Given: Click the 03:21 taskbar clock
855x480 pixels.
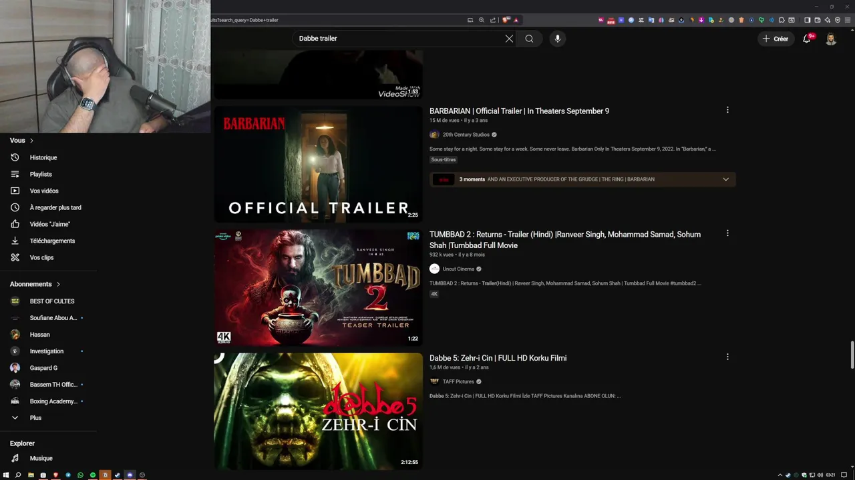Looking at the screenshot, I should 831,475.
